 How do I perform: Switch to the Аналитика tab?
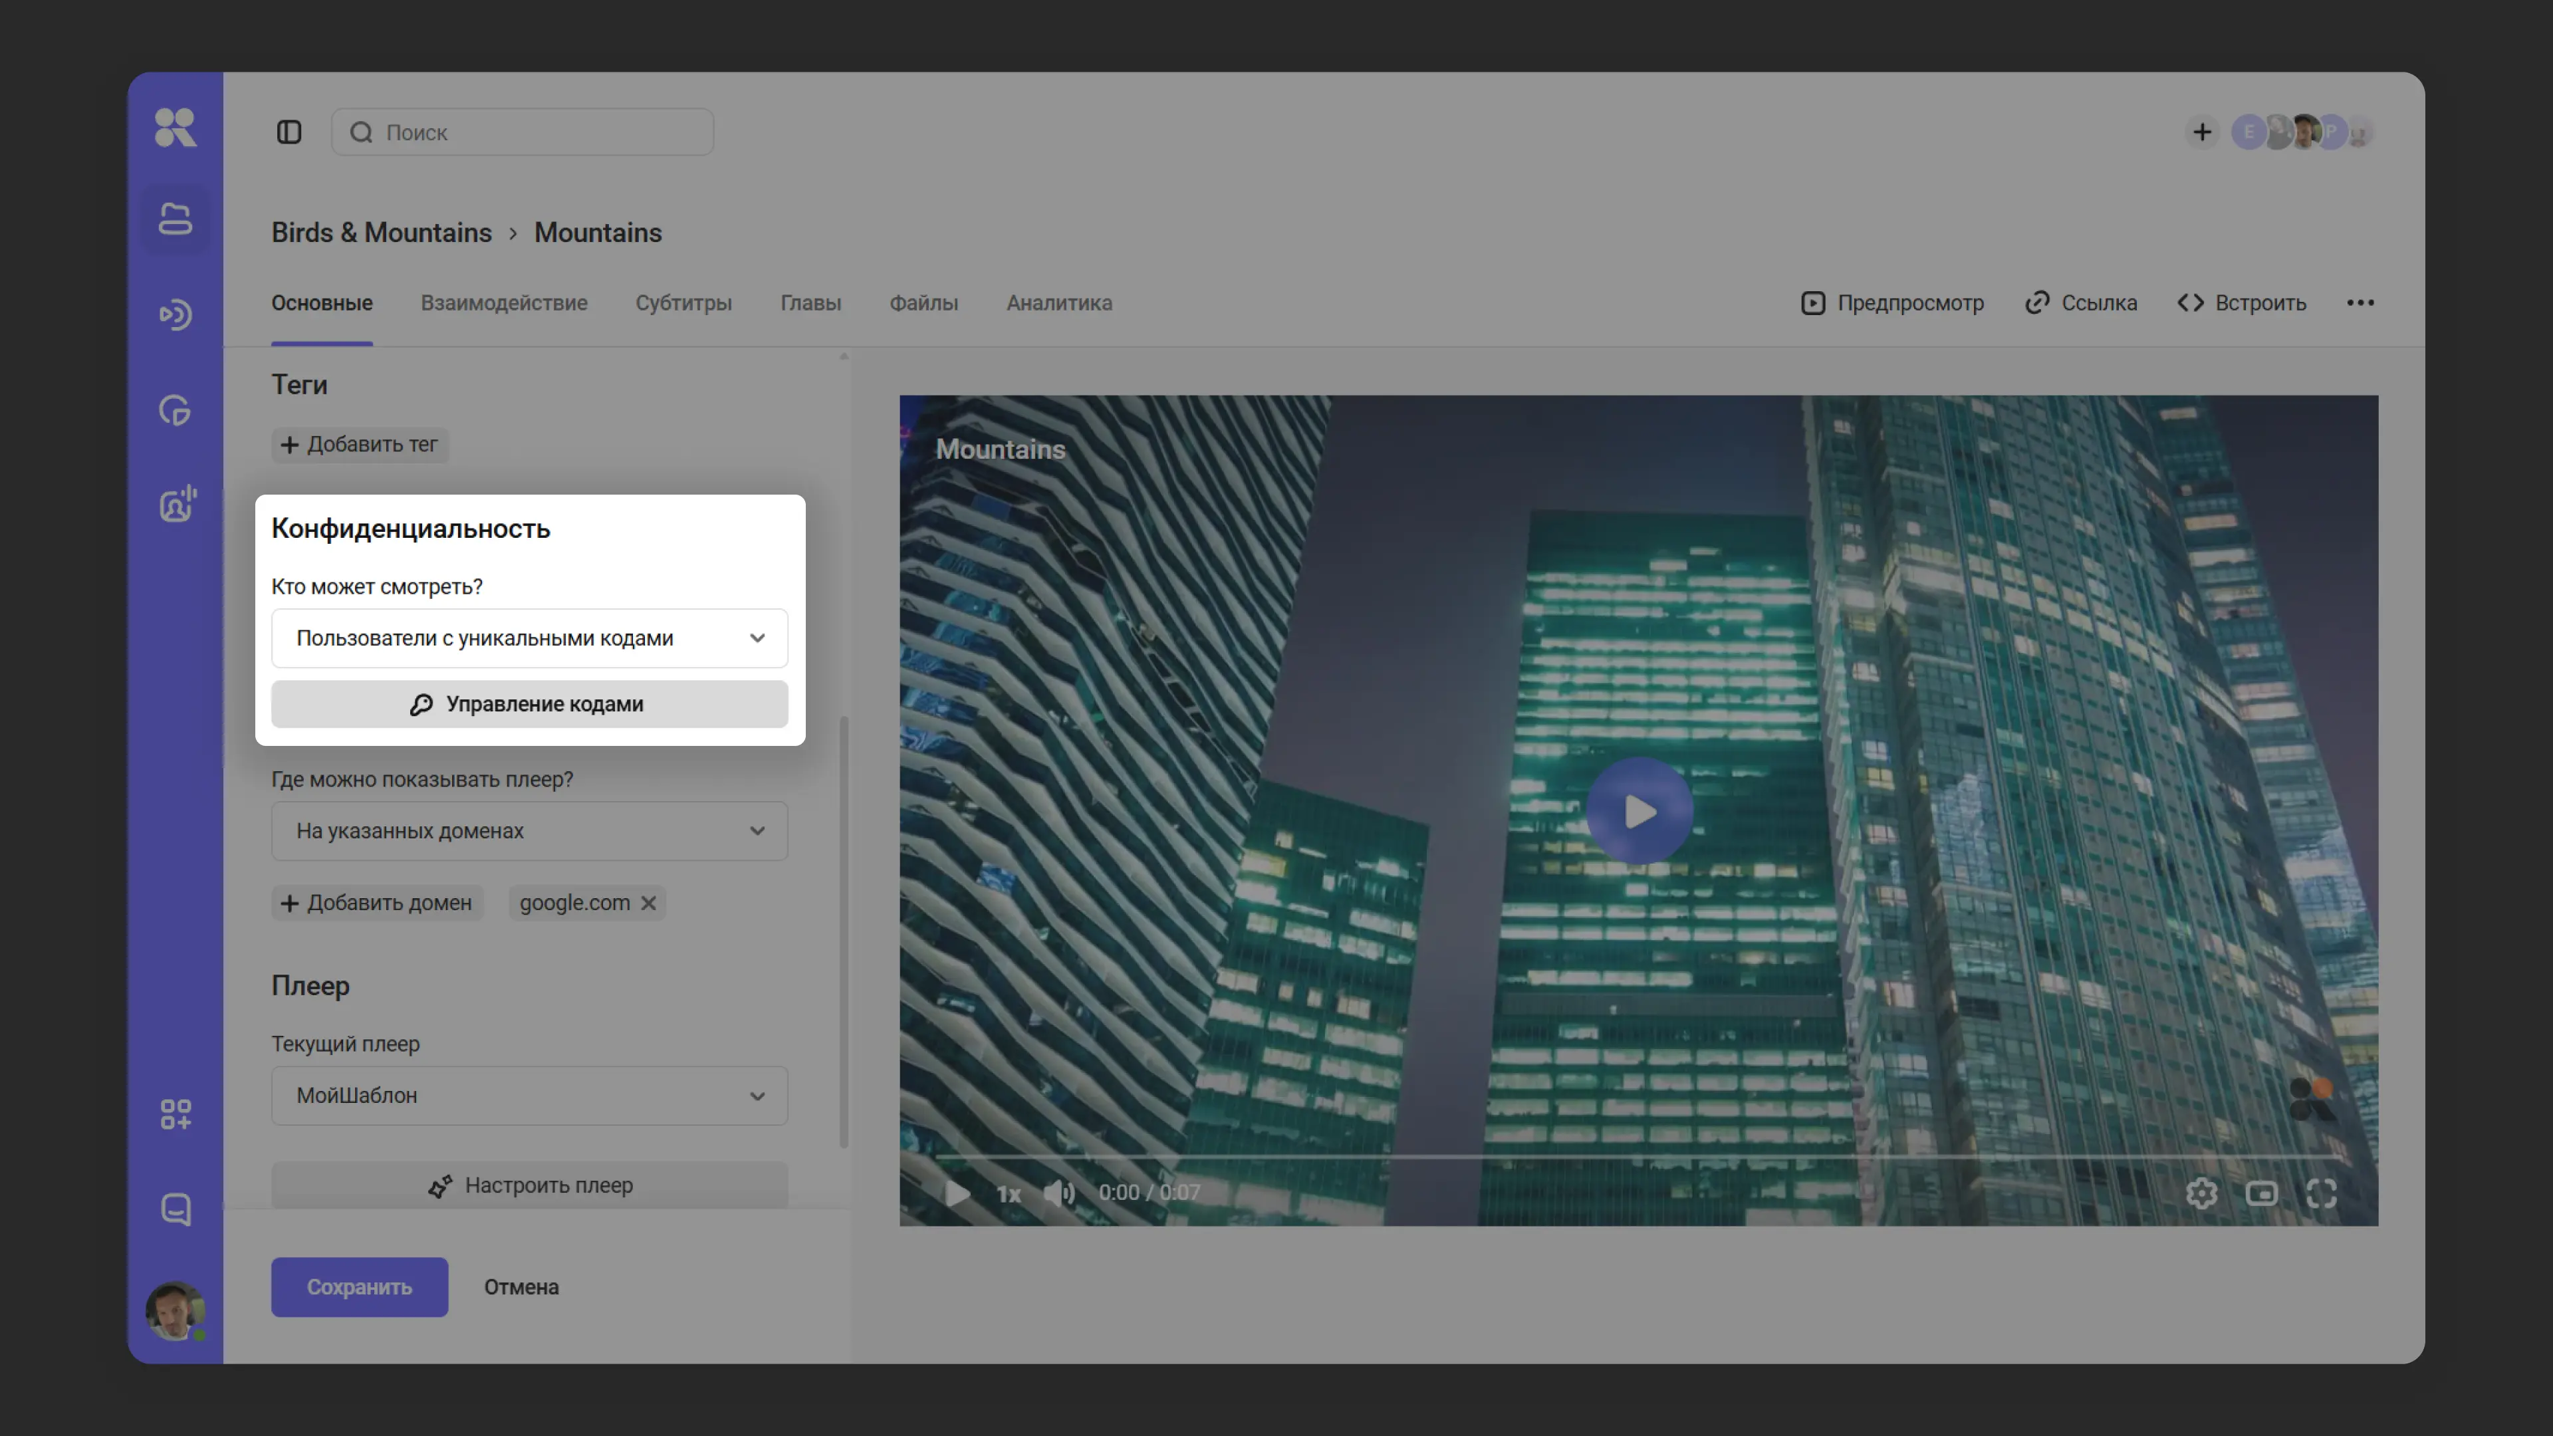(1058, 303)
